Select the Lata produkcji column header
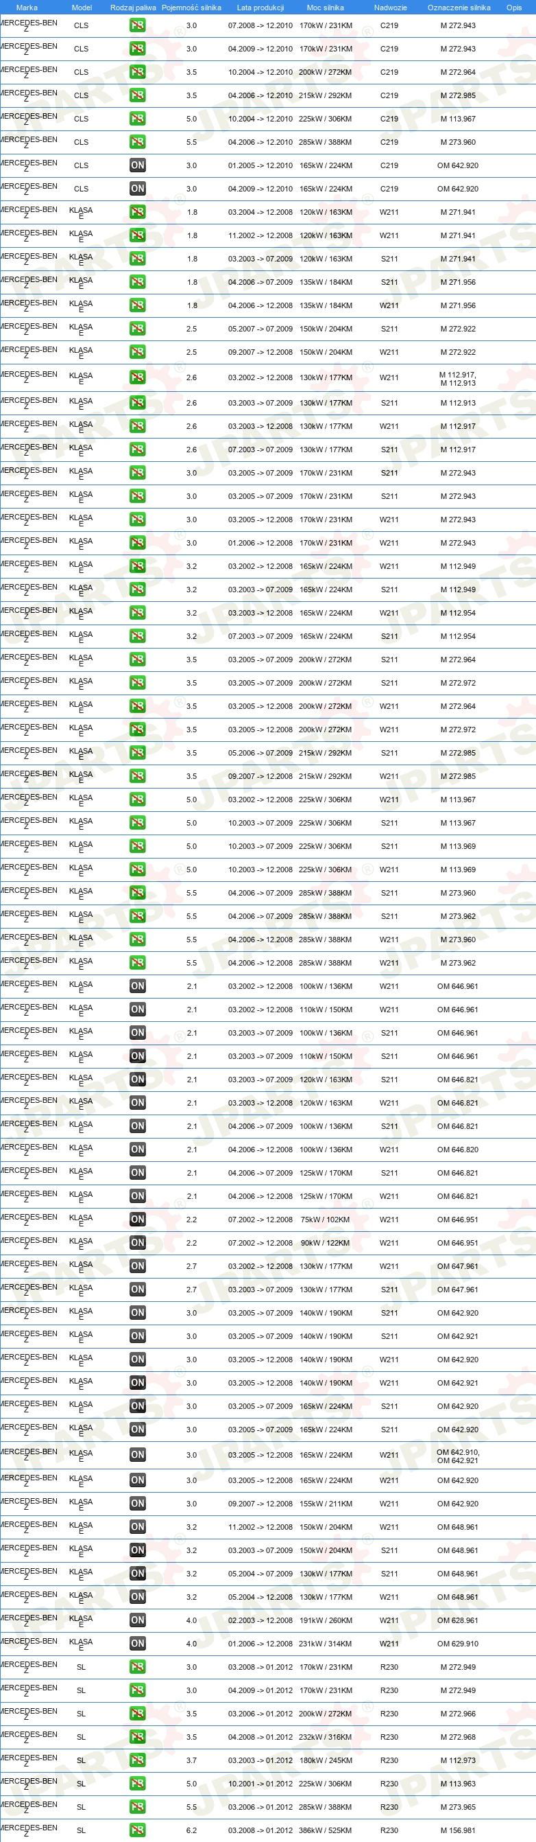 [260, 7]
